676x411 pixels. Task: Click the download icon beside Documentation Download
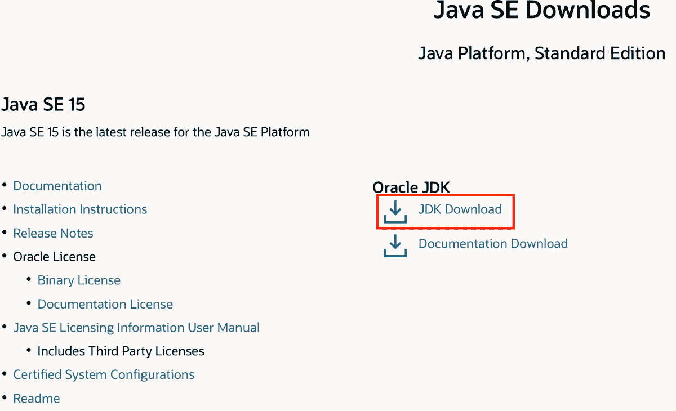coord(395,246)
